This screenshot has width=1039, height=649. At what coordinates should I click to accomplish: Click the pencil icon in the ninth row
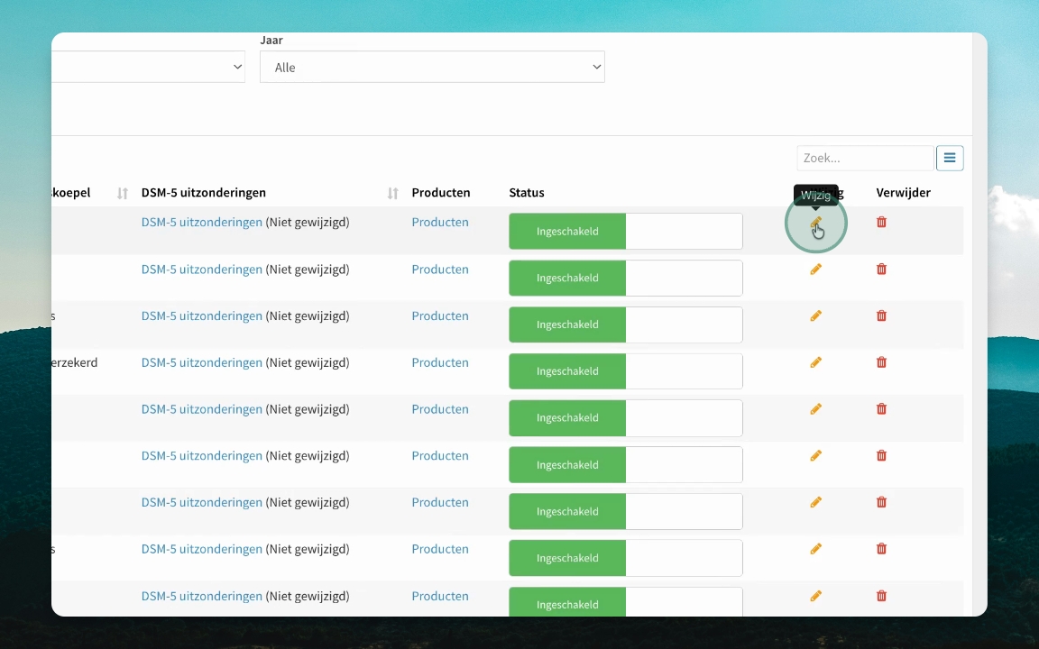click(815, 596)
